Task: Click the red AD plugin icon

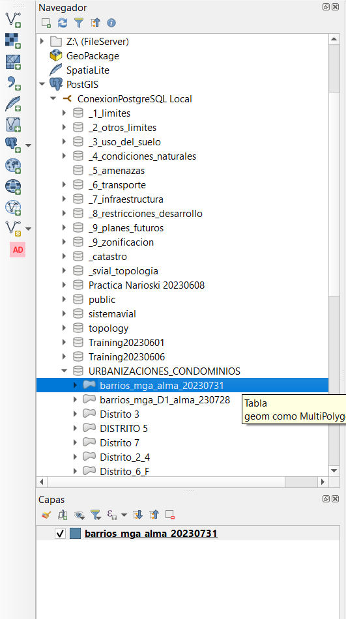Action: pos(18,250)
